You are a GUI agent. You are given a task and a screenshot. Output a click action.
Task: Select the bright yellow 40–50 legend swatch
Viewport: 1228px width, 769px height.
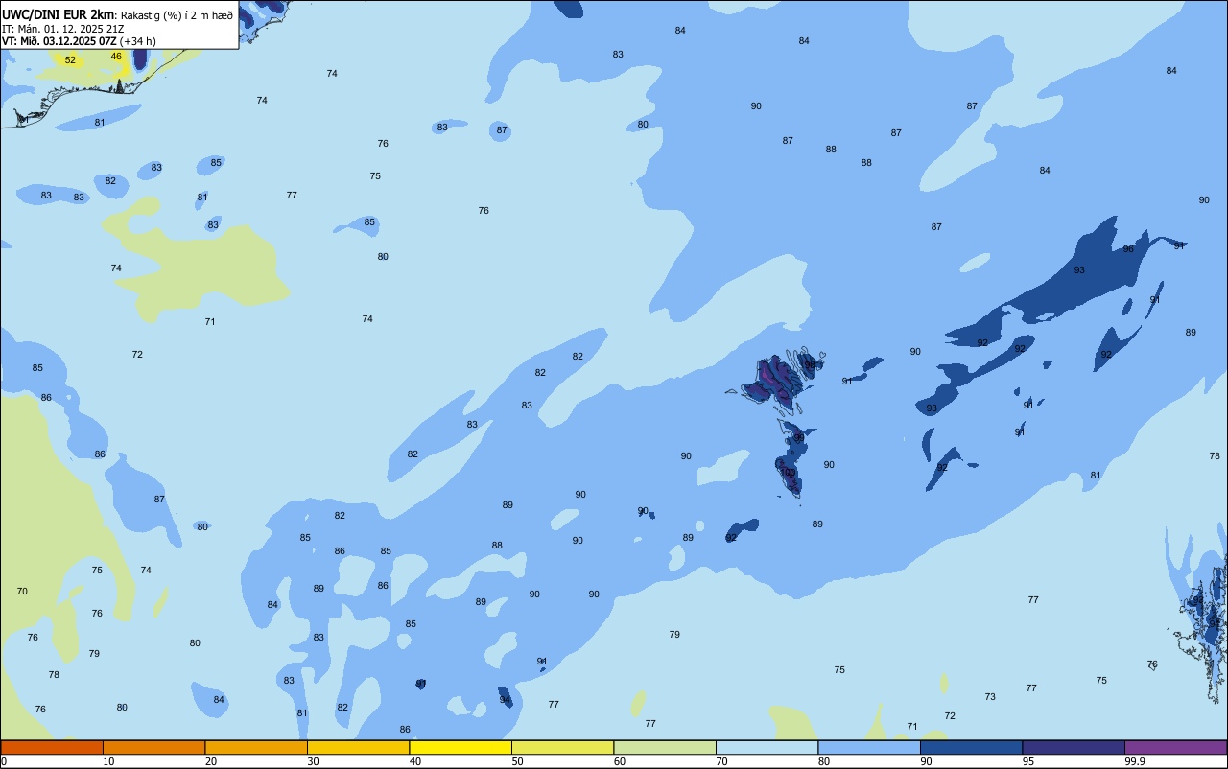(x=460, y=747)
